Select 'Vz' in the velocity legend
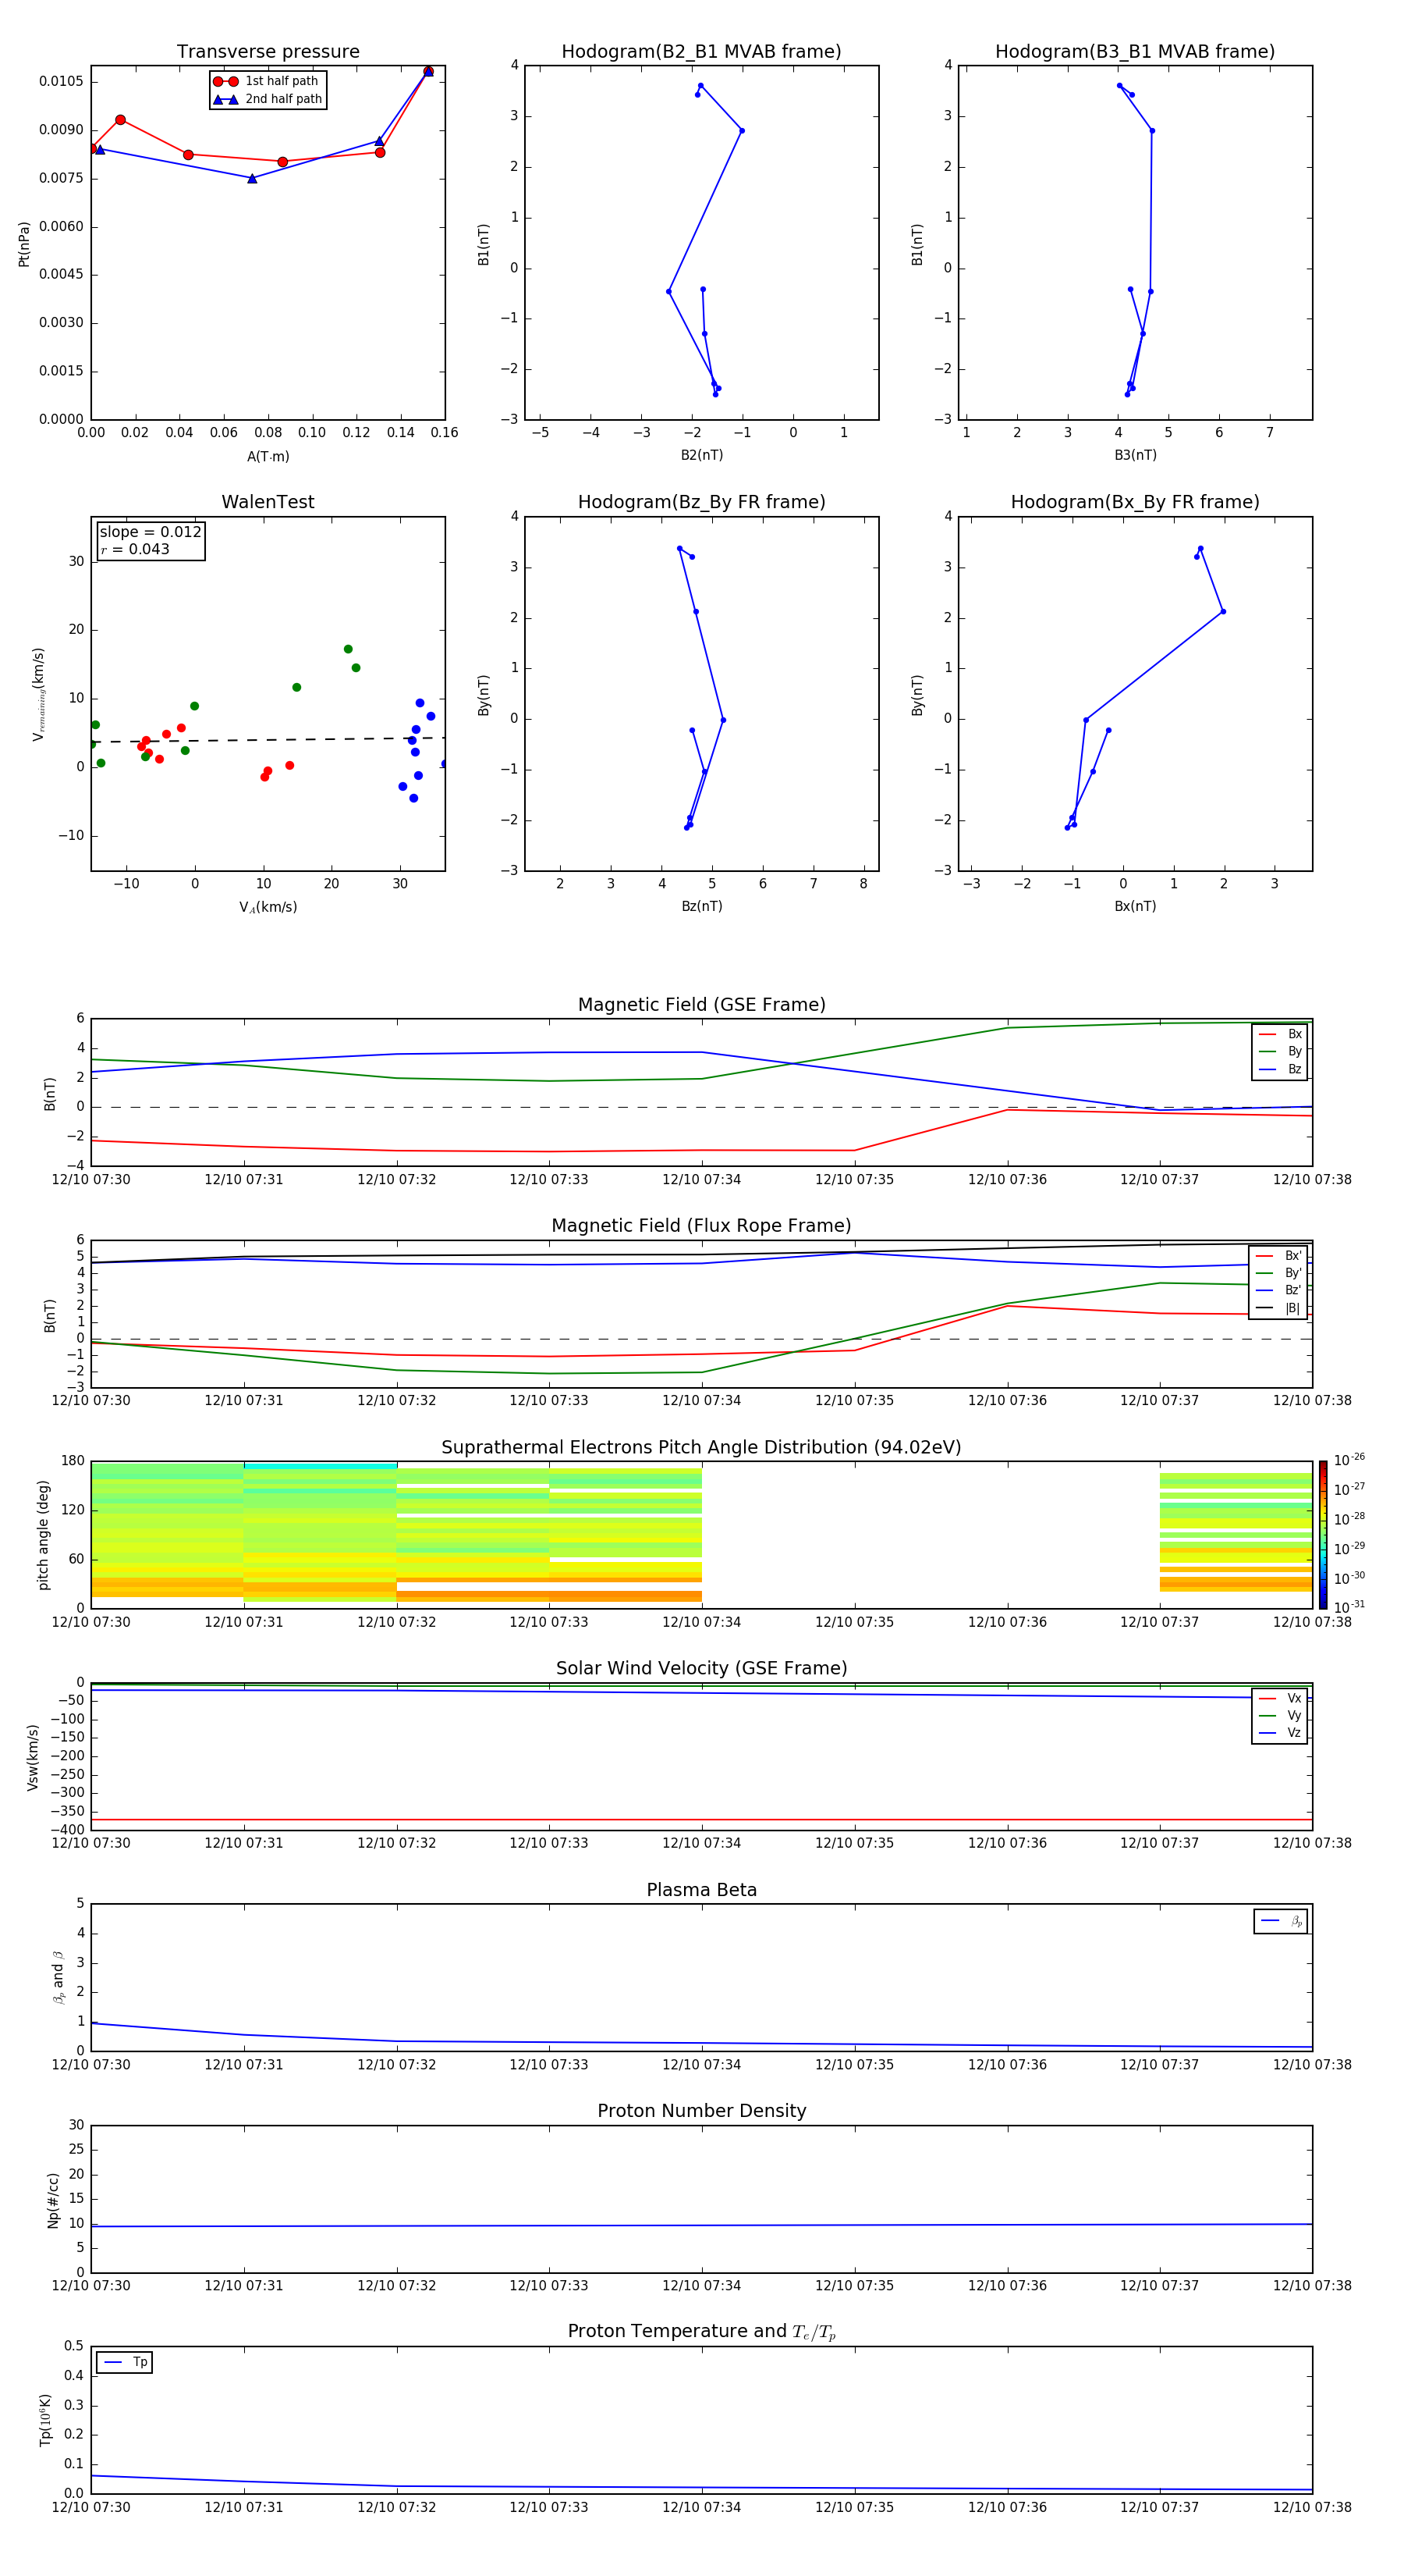This screenshot has height=2576, width=1404. (x=1280, y=1733)
